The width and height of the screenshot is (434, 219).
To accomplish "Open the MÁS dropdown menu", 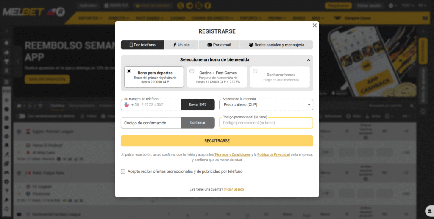I will [318, 18].
